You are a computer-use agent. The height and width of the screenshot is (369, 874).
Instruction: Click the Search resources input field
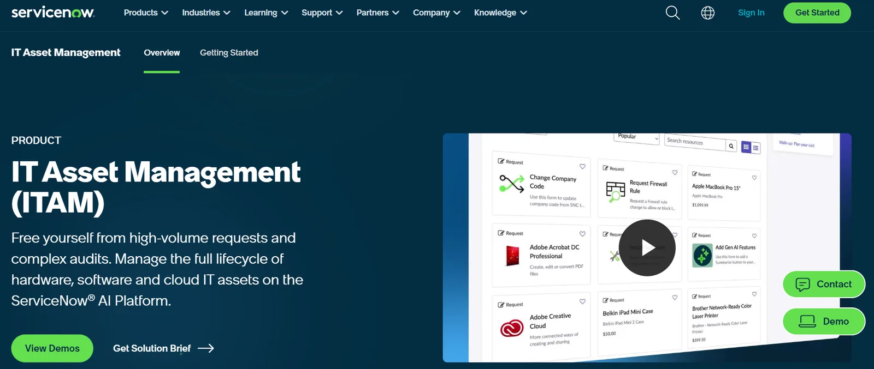(695, 142)
